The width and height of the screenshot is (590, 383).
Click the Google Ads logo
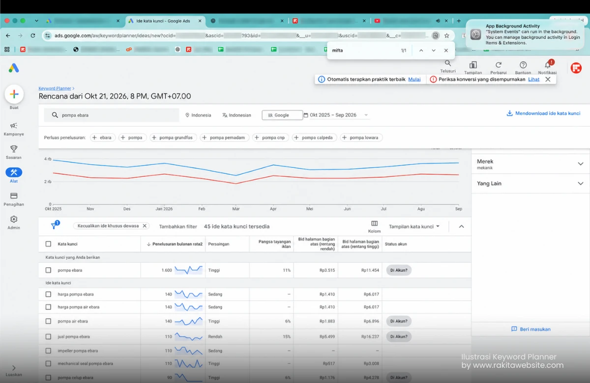coord(14,68)
